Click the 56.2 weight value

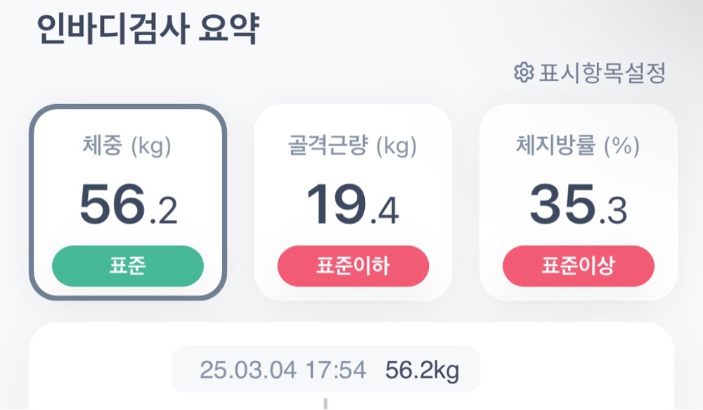pos(128,205)
